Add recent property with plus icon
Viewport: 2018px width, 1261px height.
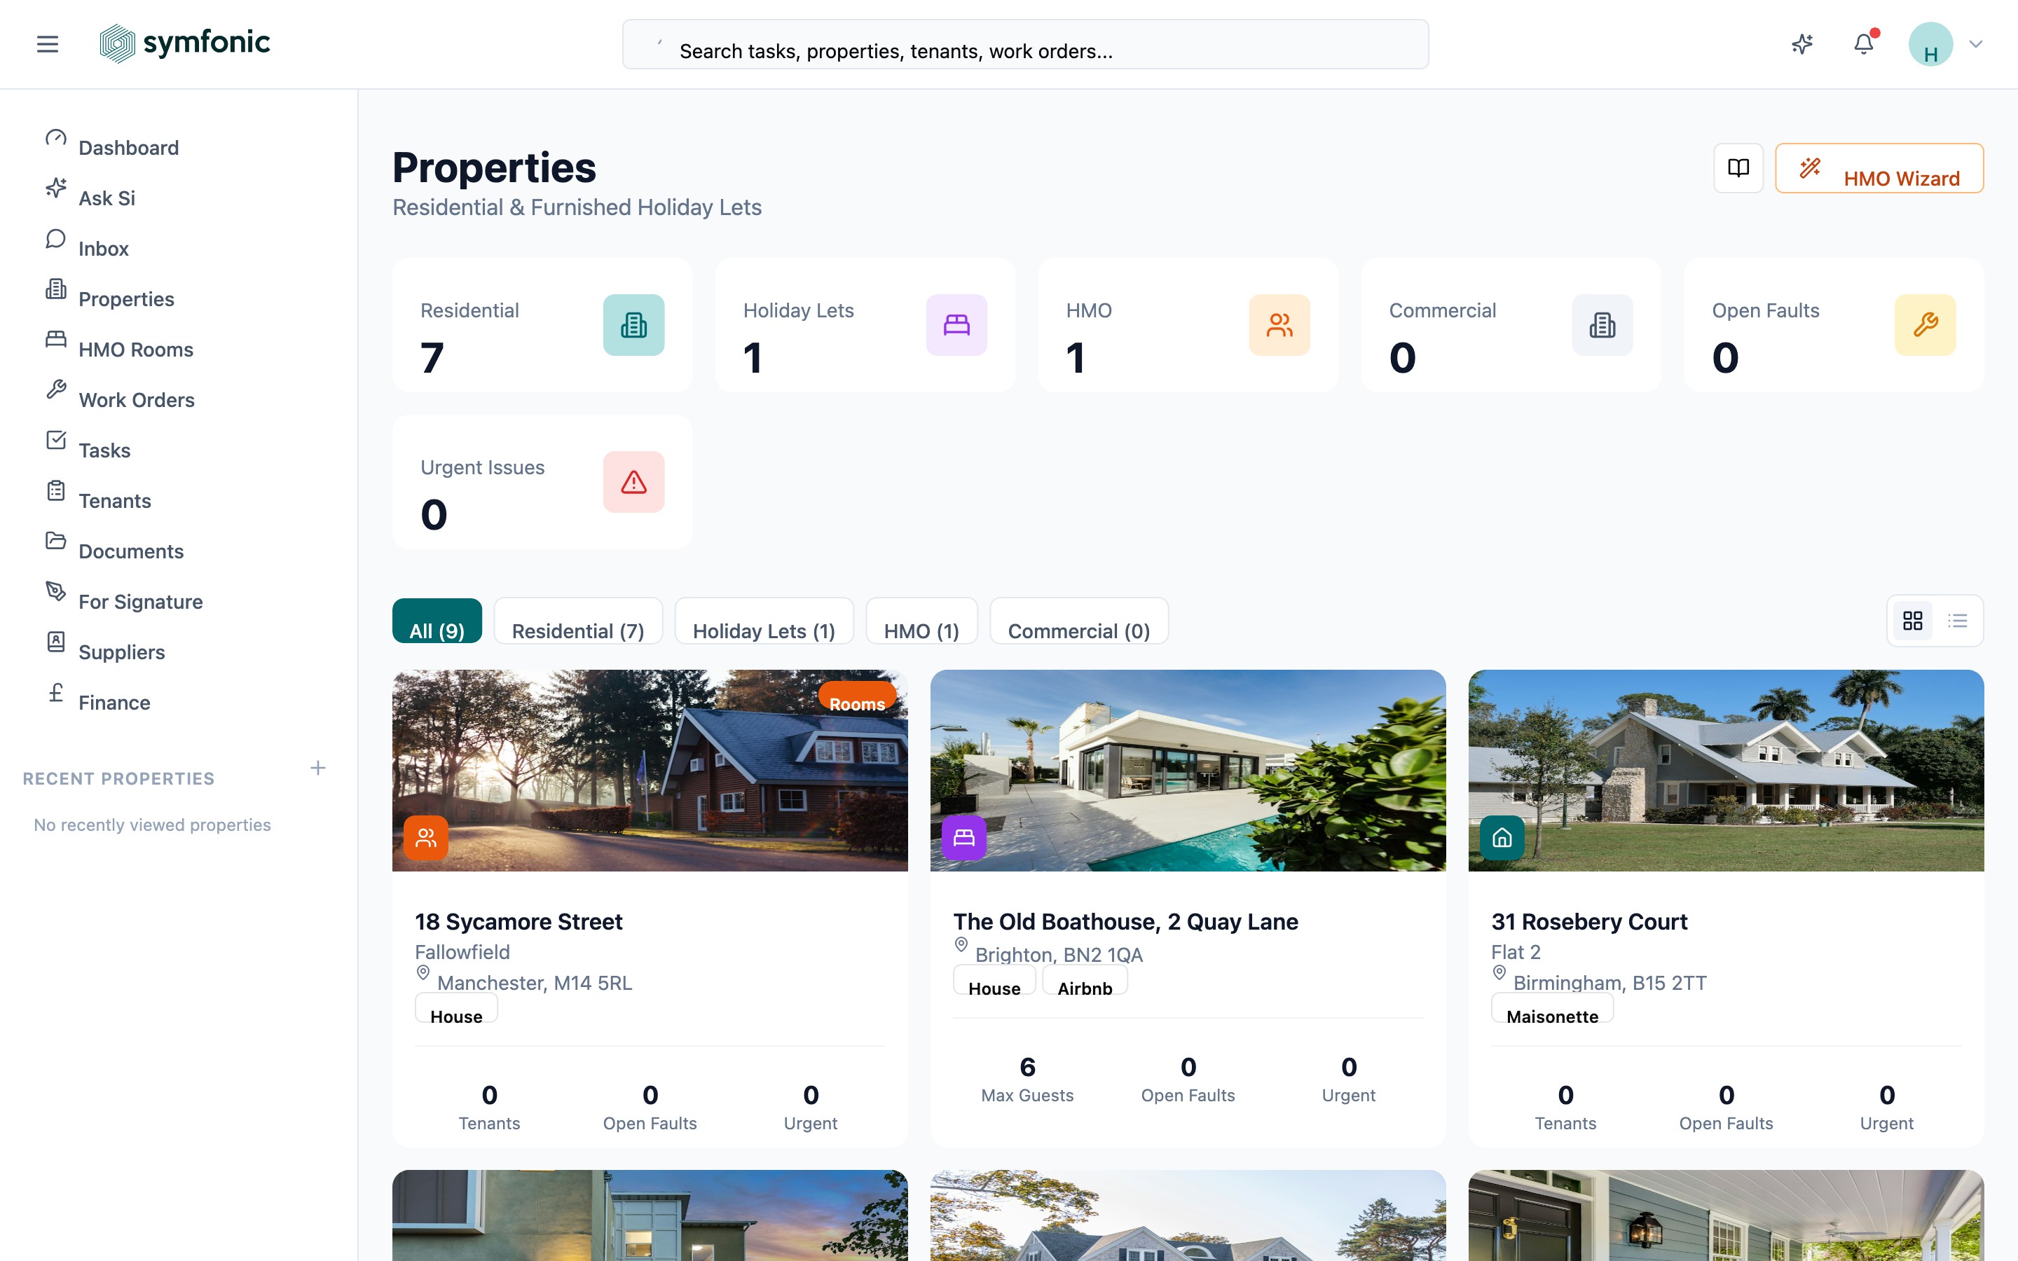click(x=317, y=768)
